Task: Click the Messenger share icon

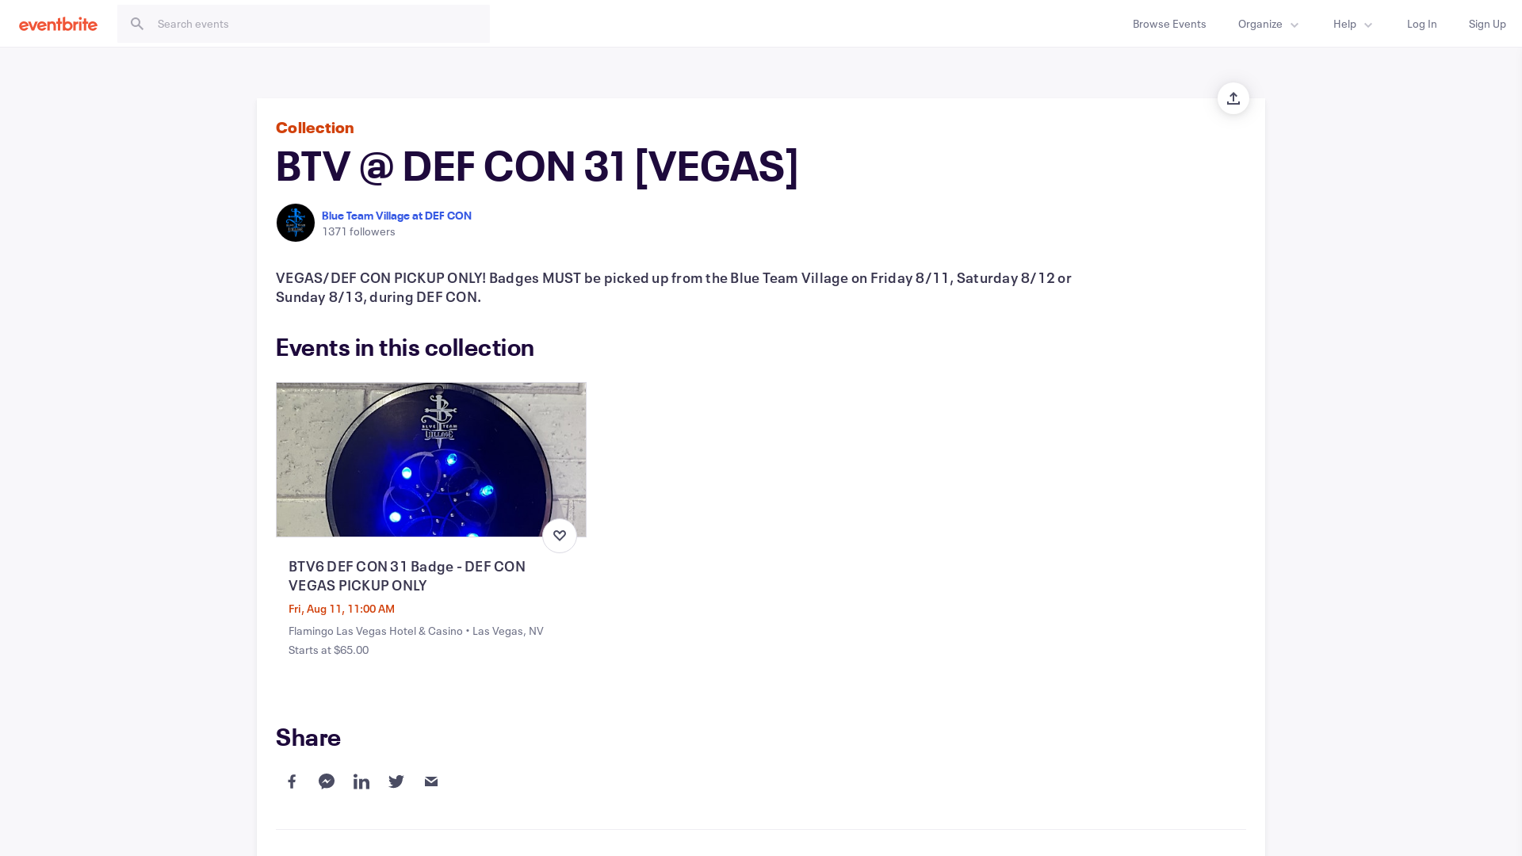Action: [x=326, y=781]
